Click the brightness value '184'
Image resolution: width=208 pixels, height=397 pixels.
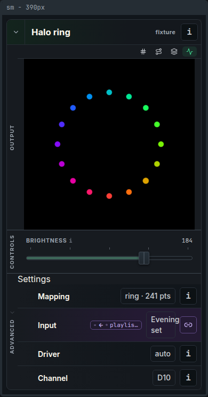click(187, 240)
